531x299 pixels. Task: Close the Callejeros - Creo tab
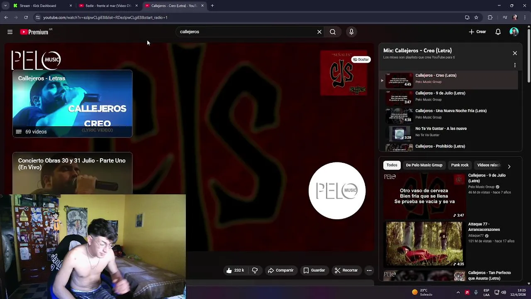[x=202, y=6]
